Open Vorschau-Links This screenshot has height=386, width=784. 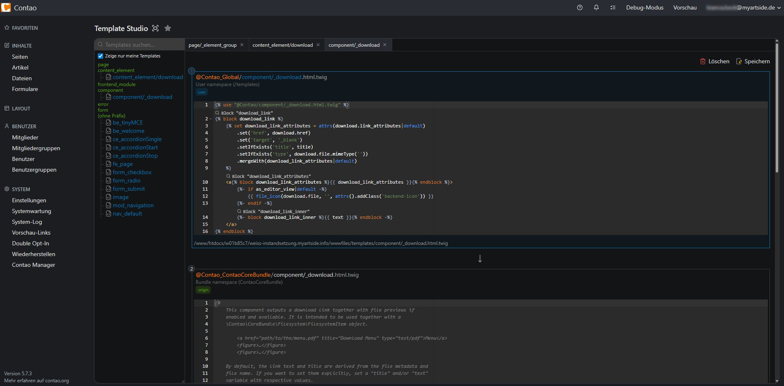pos(31,233)
